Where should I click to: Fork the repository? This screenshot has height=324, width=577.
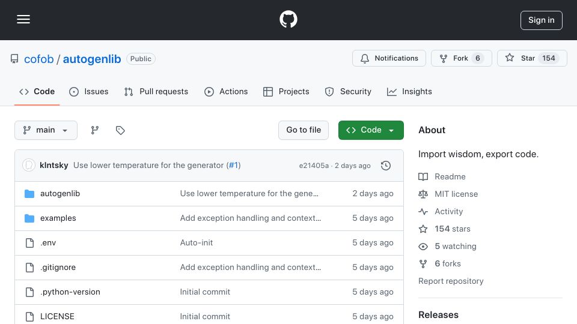[x=461, y=58]
